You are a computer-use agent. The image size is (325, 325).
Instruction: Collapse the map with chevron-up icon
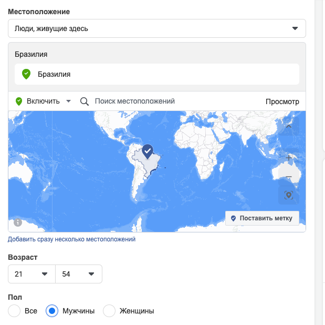click(x=289, y=126)
